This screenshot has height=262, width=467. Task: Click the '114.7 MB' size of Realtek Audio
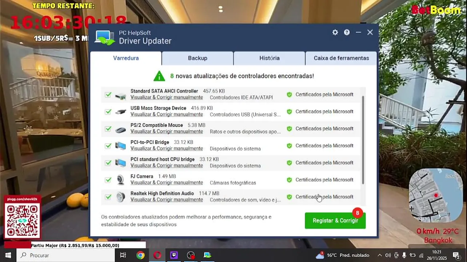[x=209, y=193]
